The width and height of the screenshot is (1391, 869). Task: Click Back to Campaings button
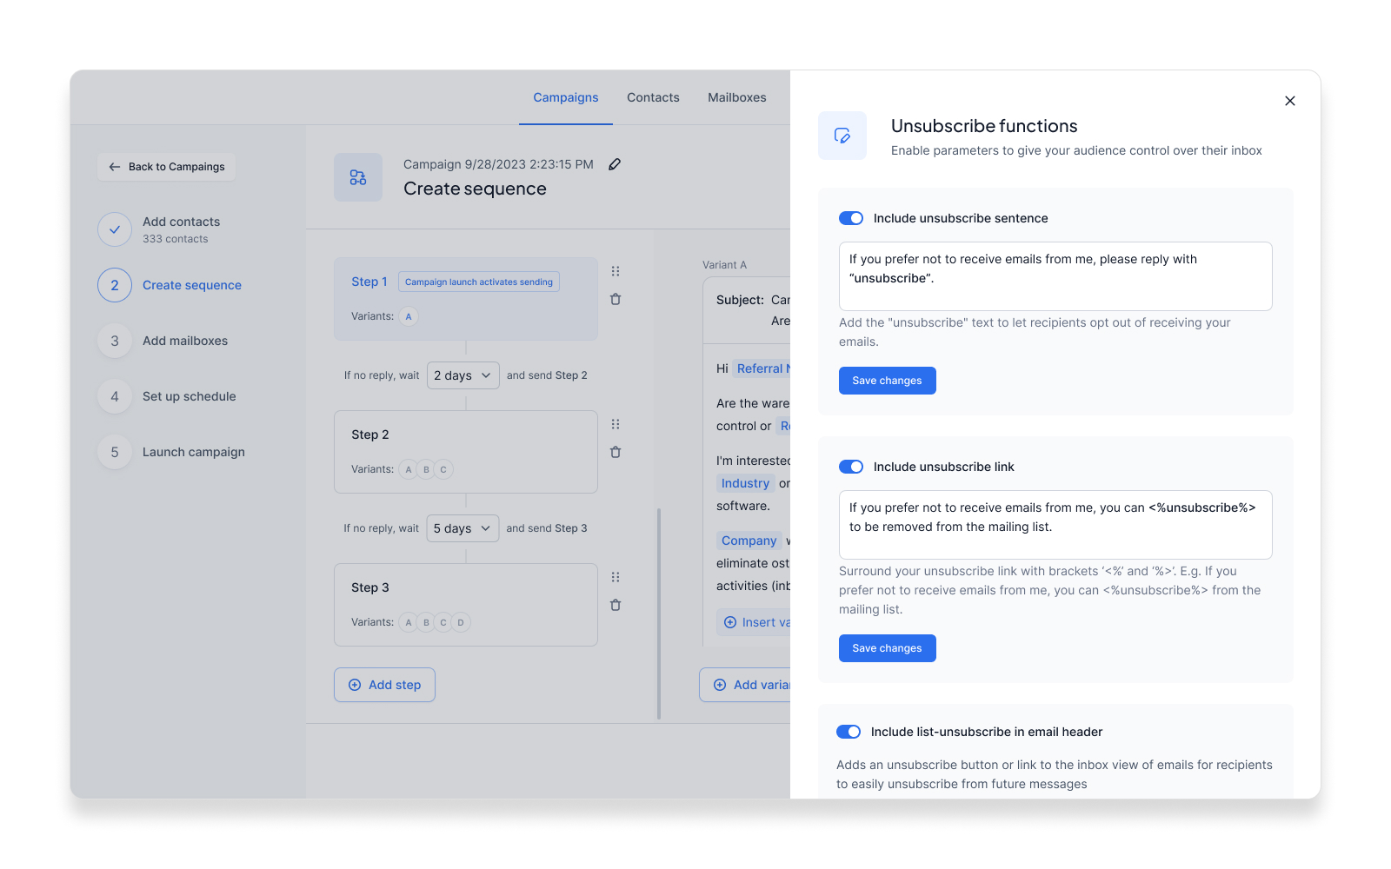pyautogui.click(x=166, y=167)
